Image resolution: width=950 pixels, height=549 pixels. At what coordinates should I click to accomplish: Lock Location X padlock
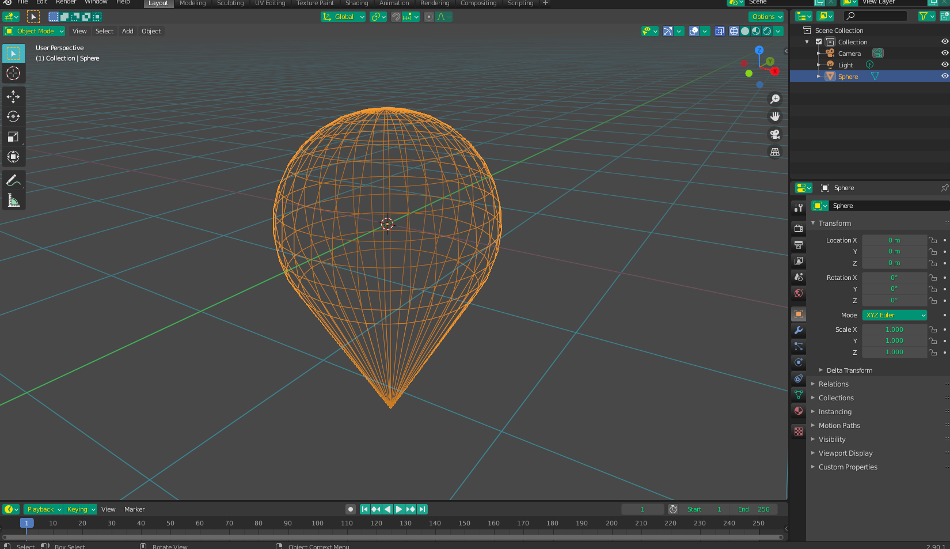[x=933, y=240]
